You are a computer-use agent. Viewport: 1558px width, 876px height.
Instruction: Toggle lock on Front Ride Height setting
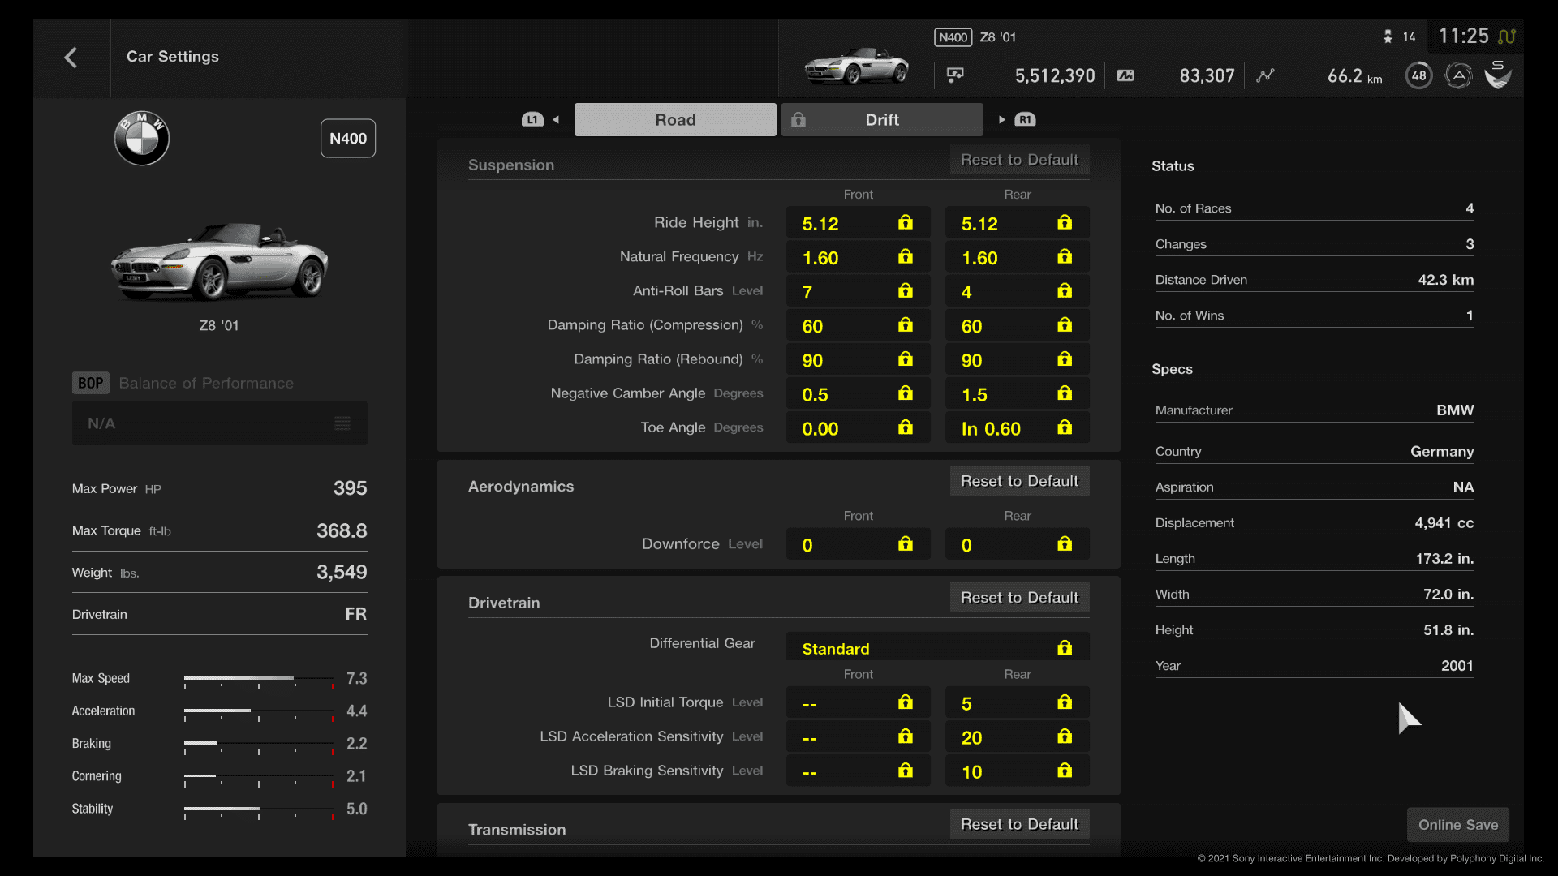pos(906,222)
